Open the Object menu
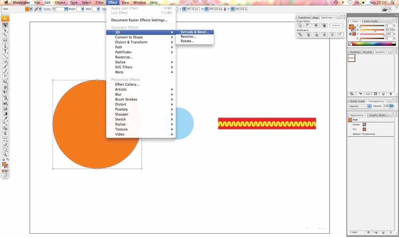Viewport: 399px width, 238px height. click(x=60, y=2)
